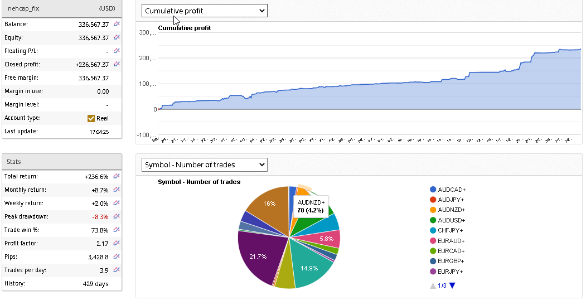Open the chart icon for Closed profit
Viewport: 586px width, 305px height.
[117, 64]
